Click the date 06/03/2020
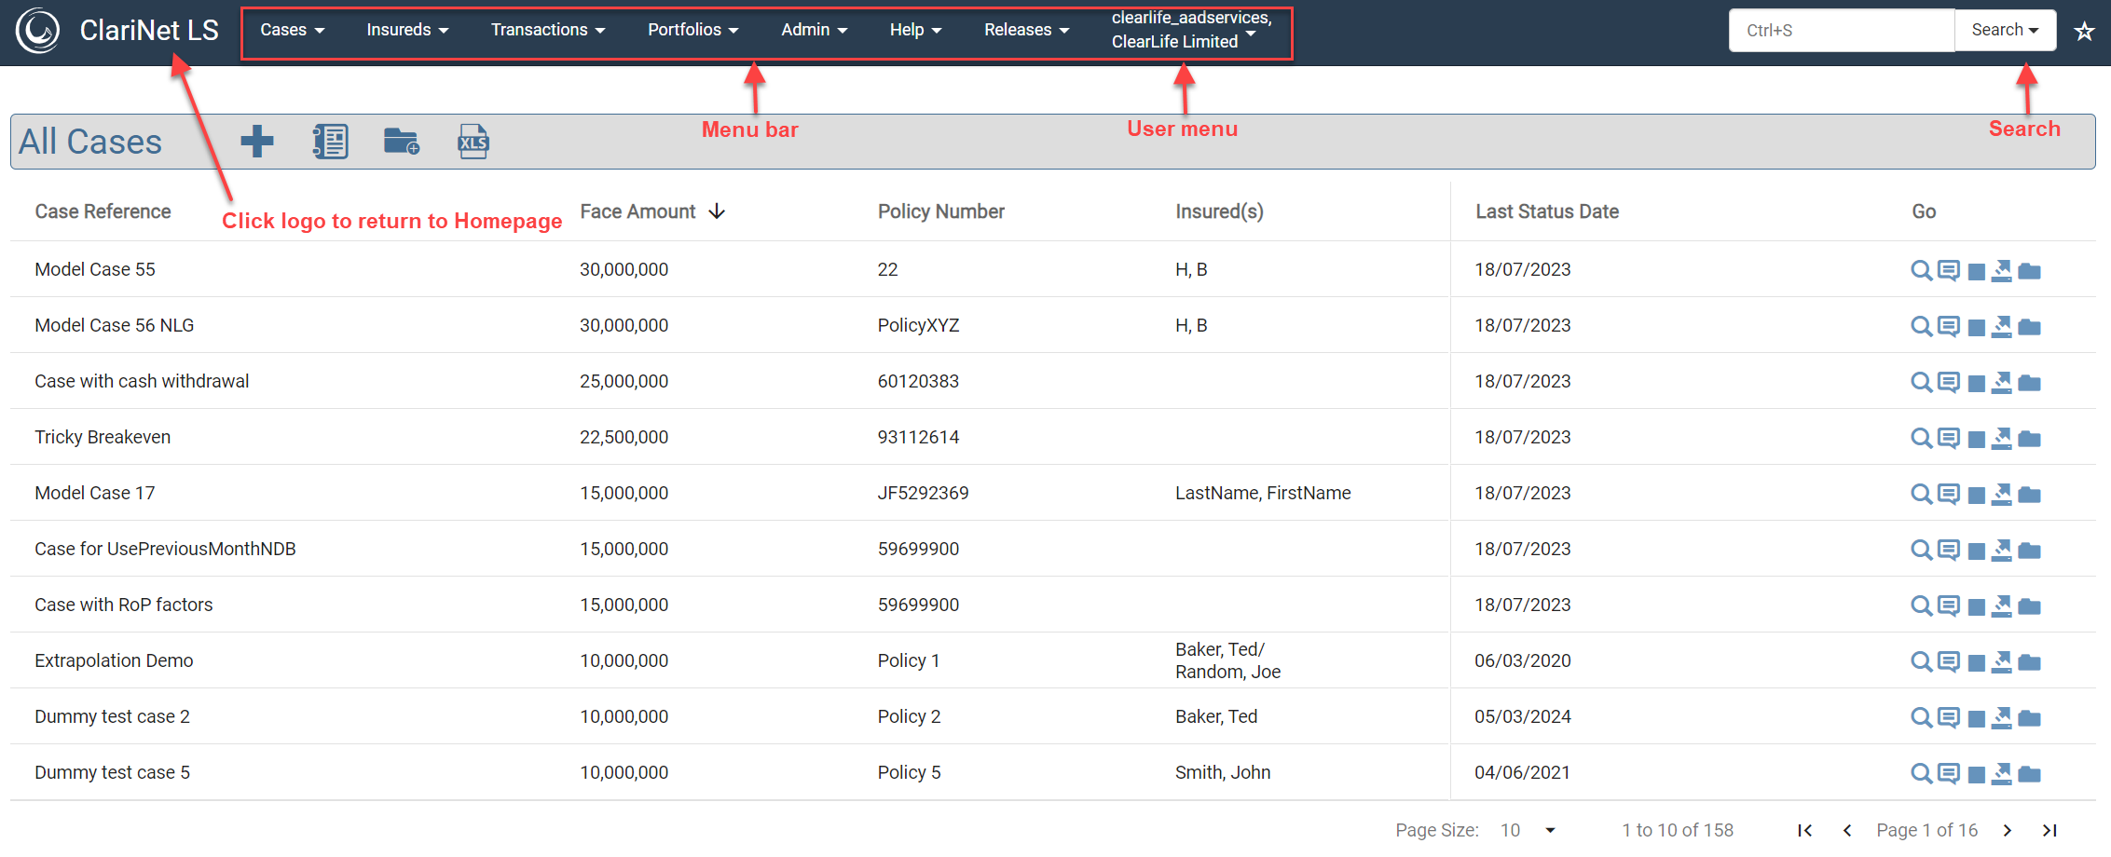Viewport: 2111px width, 857px height. click(x=1523, y=660)
